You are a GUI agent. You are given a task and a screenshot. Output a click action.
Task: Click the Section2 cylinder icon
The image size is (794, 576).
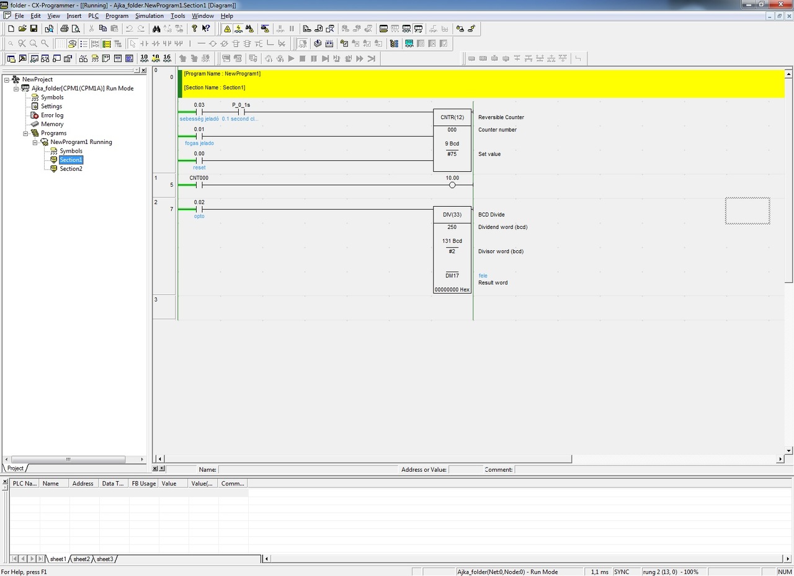[54, 169]
